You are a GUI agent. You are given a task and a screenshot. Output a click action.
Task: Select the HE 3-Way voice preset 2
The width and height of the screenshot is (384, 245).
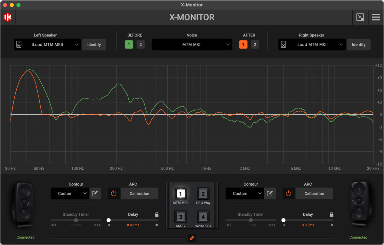[x=203, y=194]
